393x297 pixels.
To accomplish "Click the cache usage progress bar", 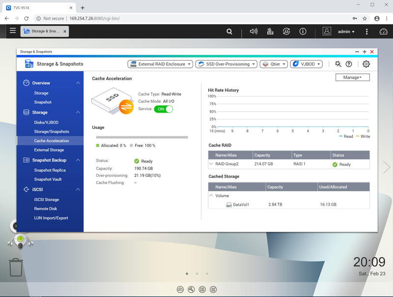I will [142, 137].
